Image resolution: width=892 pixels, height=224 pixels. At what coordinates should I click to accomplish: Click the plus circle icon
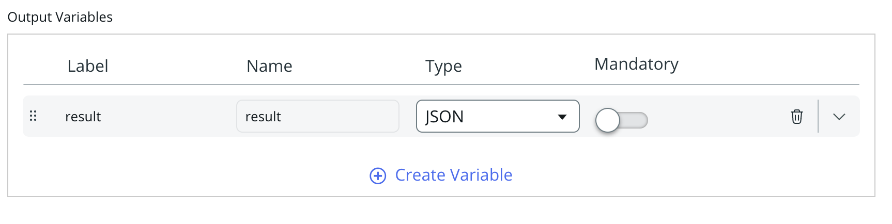378,176
